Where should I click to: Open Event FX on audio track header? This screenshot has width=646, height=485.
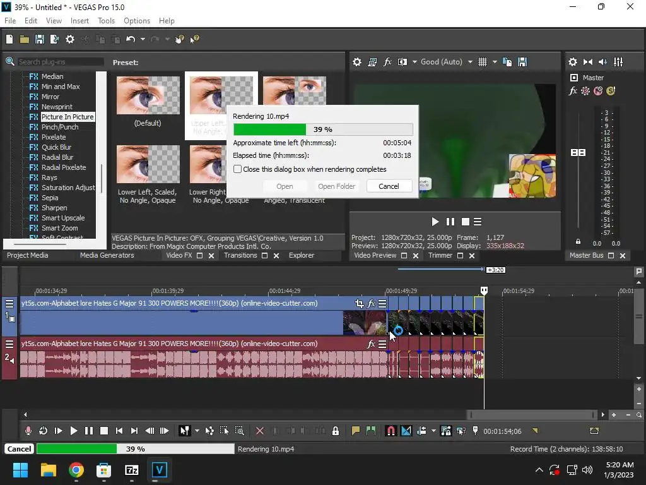coord(371,344)
